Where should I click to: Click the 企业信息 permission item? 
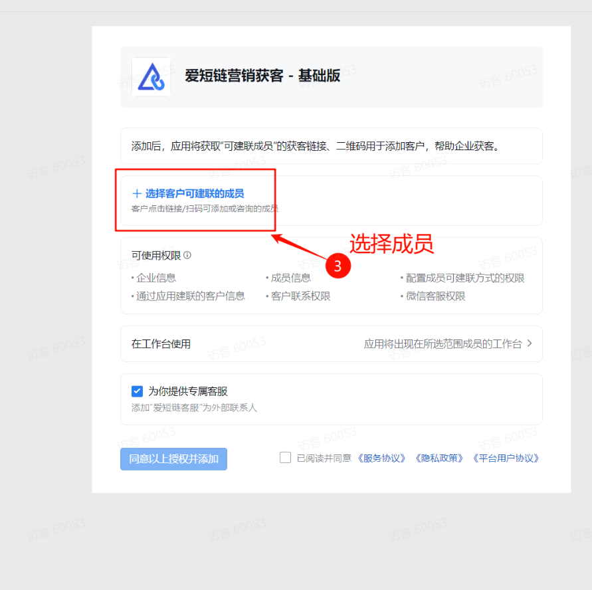(x=156, y=278)
